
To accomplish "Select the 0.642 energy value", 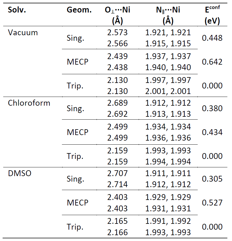I will (212, 62).
